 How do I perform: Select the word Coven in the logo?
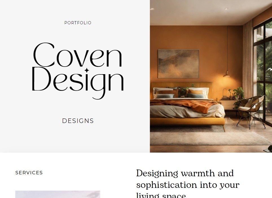78,55
